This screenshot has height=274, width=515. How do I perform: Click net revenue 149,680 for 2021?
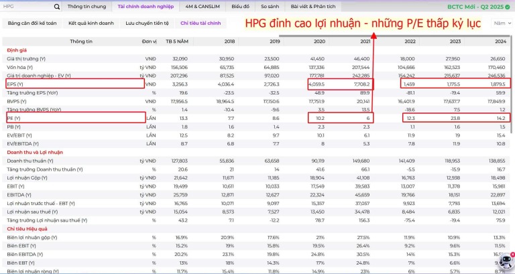click(360, 161)
